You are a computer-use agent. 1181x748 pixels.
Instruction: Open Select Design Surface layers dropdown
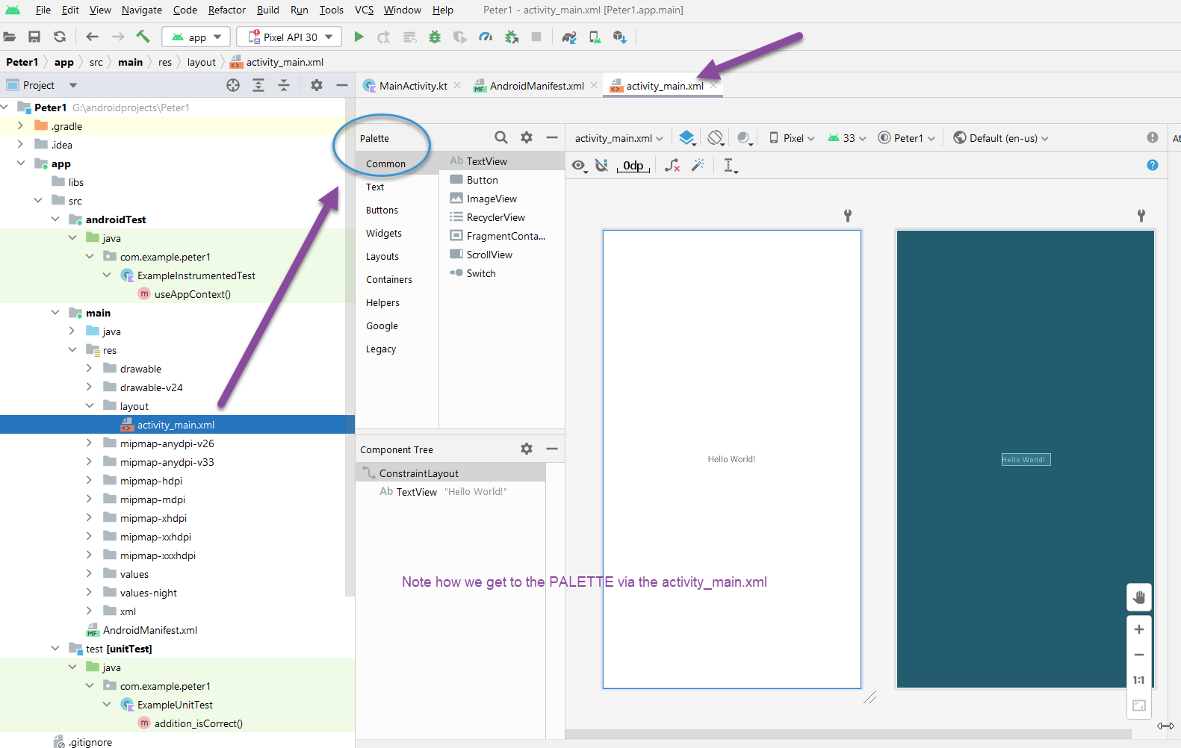click(687, 137)
